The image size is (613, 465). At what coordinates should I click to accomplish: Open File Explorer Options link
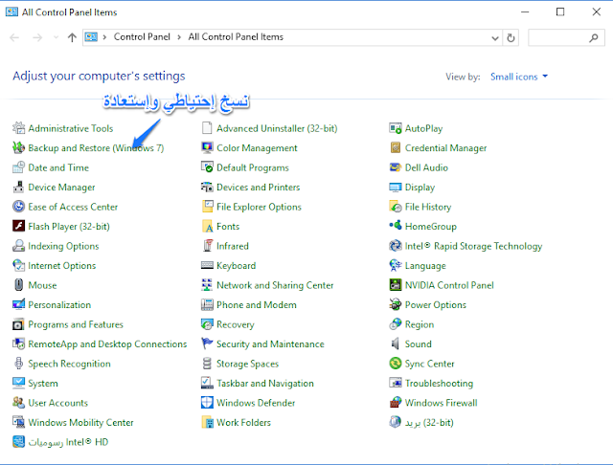[x=259, y=207]
